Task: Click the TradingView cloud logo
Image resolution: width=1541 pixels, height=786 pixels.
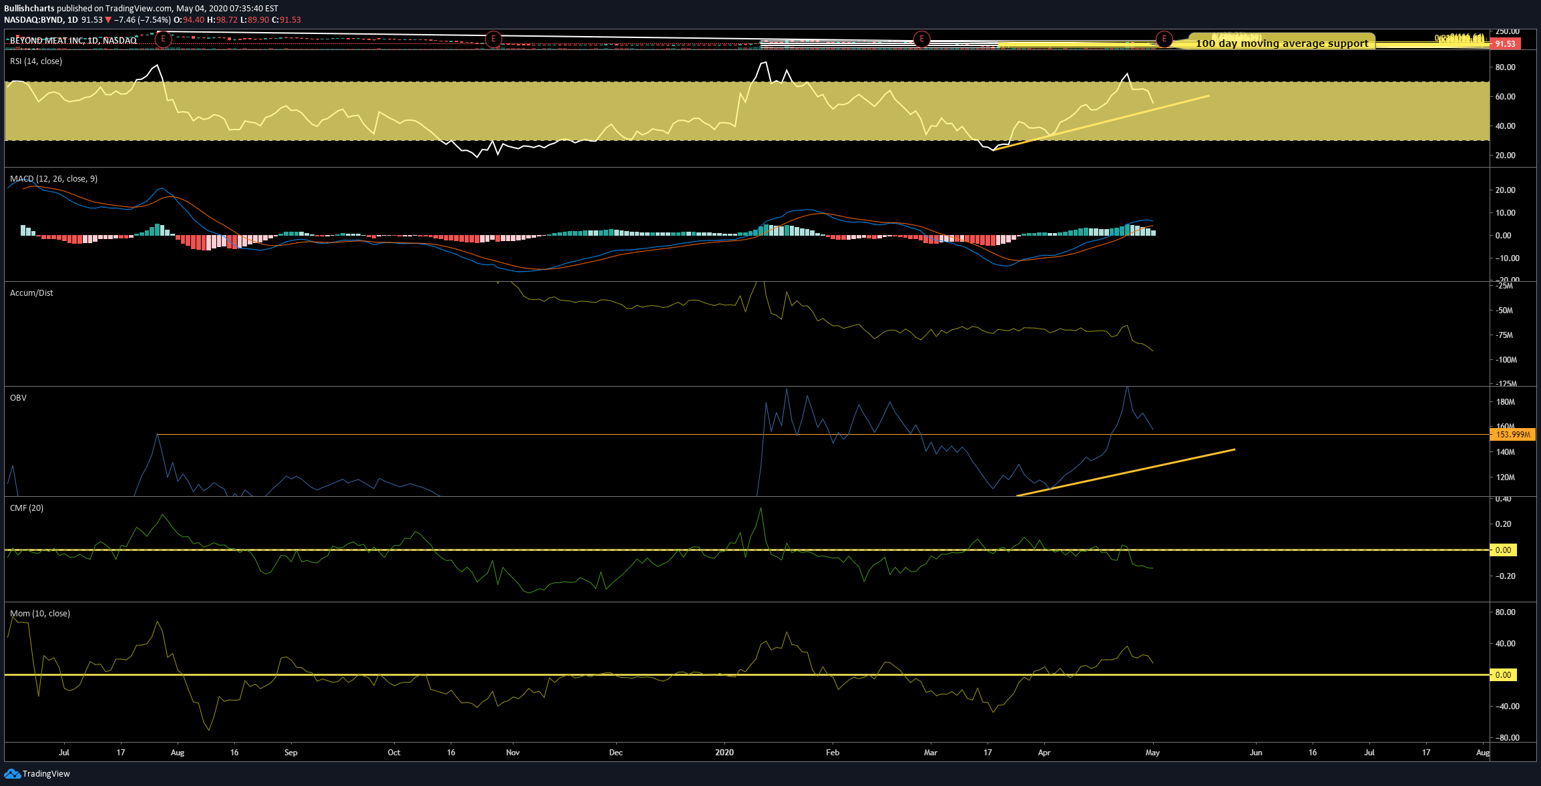Action: (12, 773)
